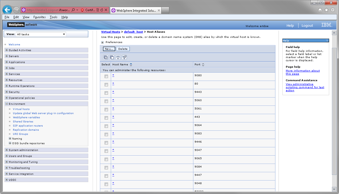Check the box for port 80 row
The image size is (339, 194).
point(106,85)
